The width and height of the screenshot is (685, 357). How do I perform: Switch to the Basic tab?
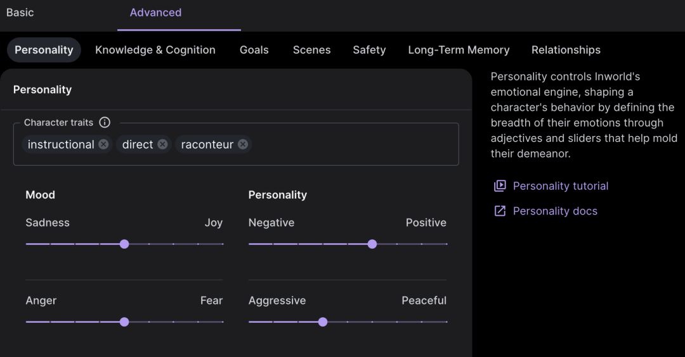point(20,13)
